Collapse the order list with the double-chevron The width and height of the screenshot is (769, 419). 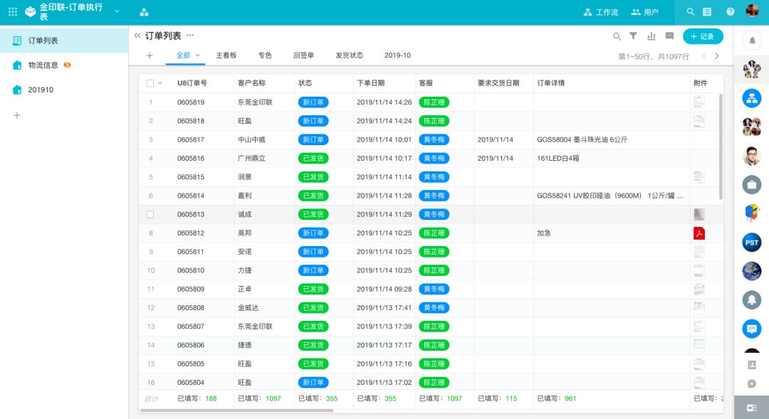click(136, 35)
